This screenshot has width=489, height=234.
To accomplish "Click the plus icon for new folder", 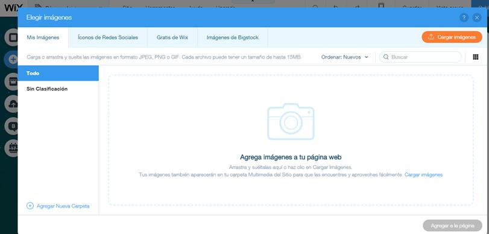I will (30, 206).
